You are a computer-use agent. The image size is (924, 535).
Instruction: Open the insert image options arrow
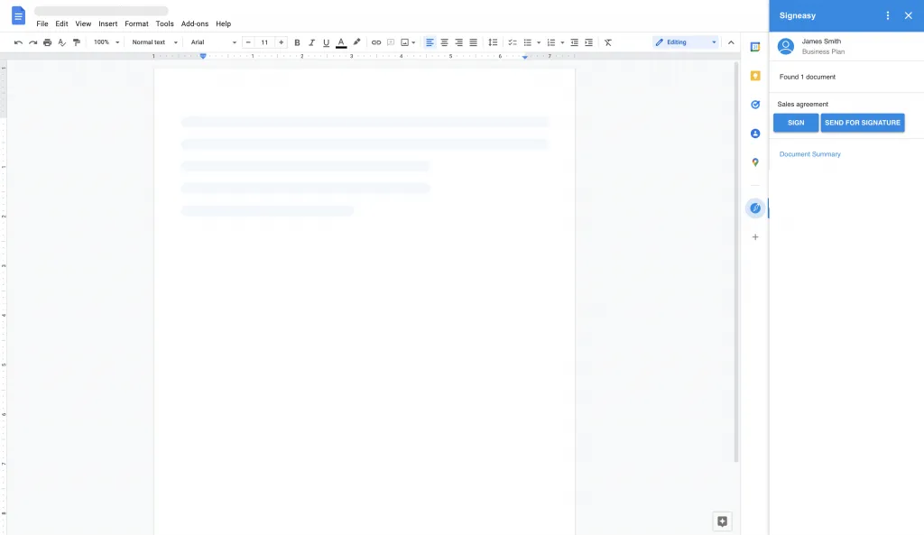pos(413,42)
